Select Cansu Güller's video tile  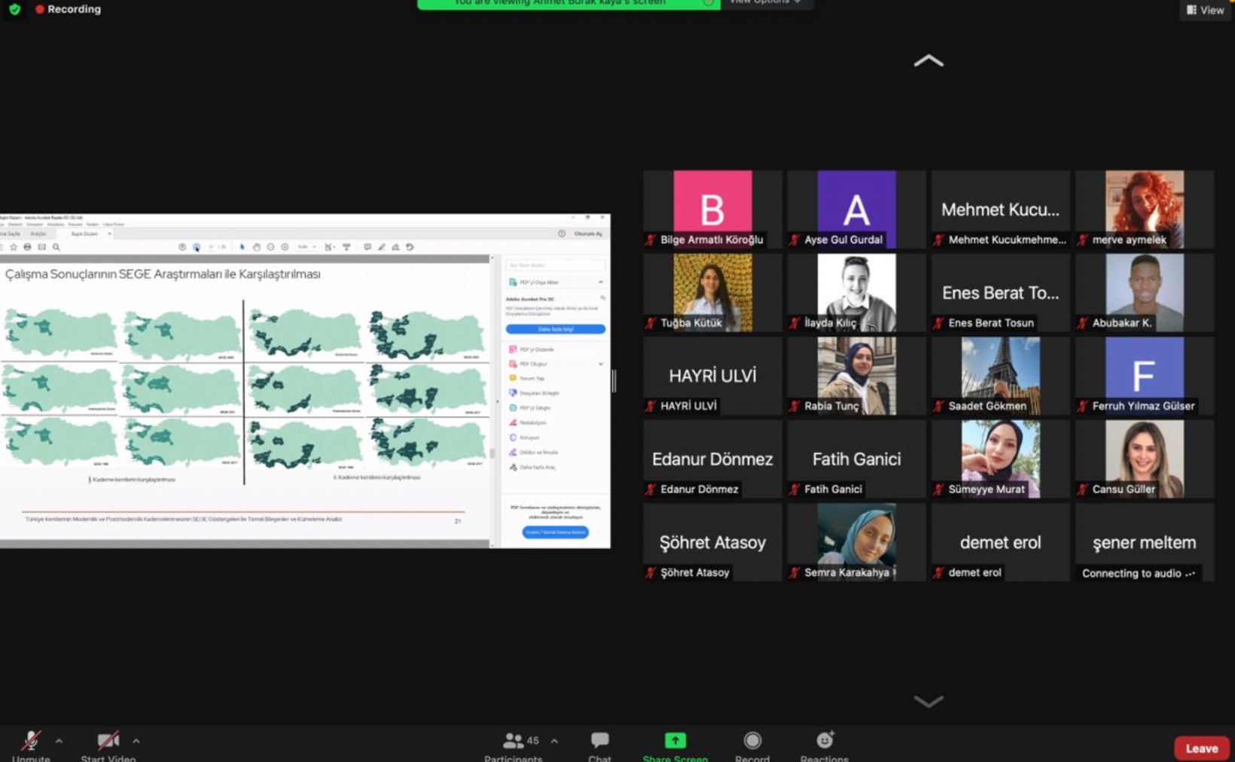(x=1144, y=459)
